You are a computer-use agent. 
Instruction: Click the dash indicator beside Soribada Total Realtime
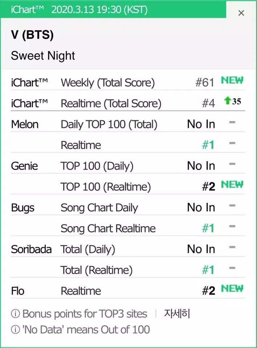coord(232,268)
